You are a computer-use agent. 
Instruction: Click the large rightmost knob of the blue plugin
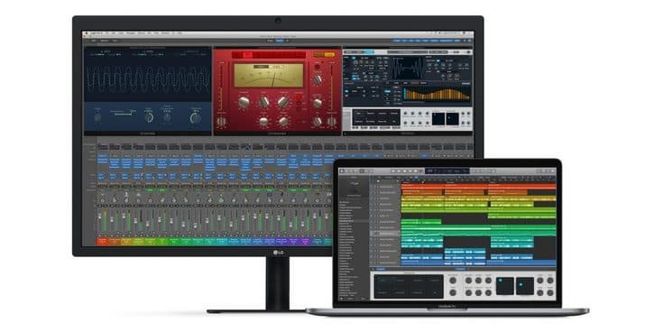pos(196,118)
